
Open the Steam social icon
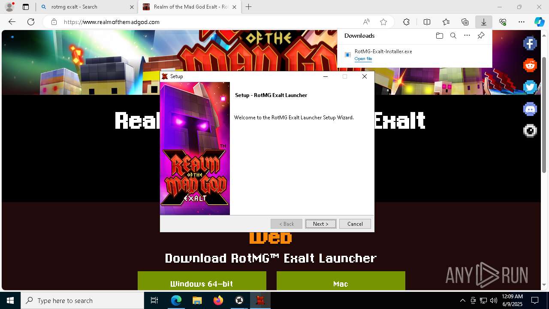pyautogui.click(x=530, y=131)
